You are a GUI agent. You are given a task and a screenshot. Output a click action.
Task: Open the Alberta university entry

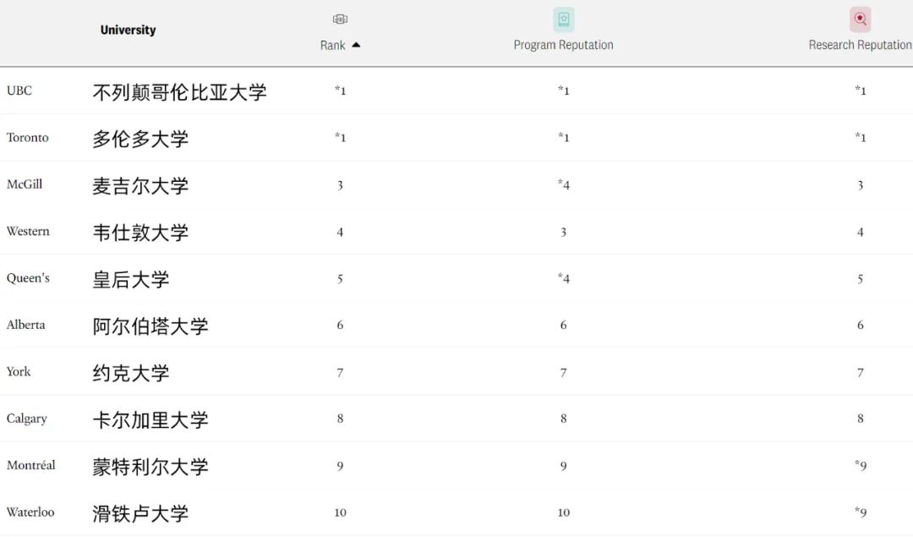tap(25, 325)
